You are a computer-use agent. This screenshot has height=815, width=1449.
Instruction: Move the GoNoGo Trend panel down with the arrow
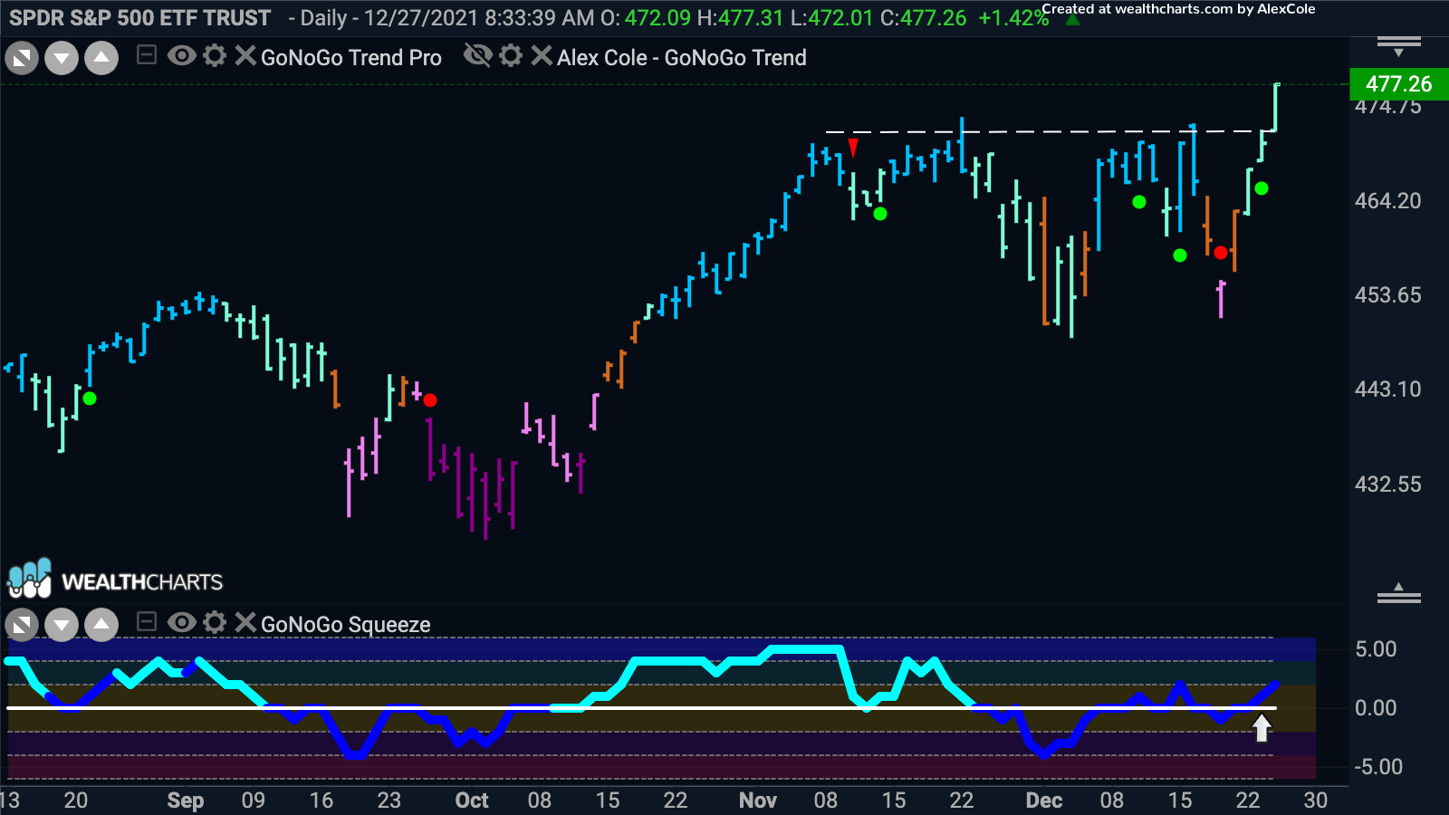pos(62,59)
